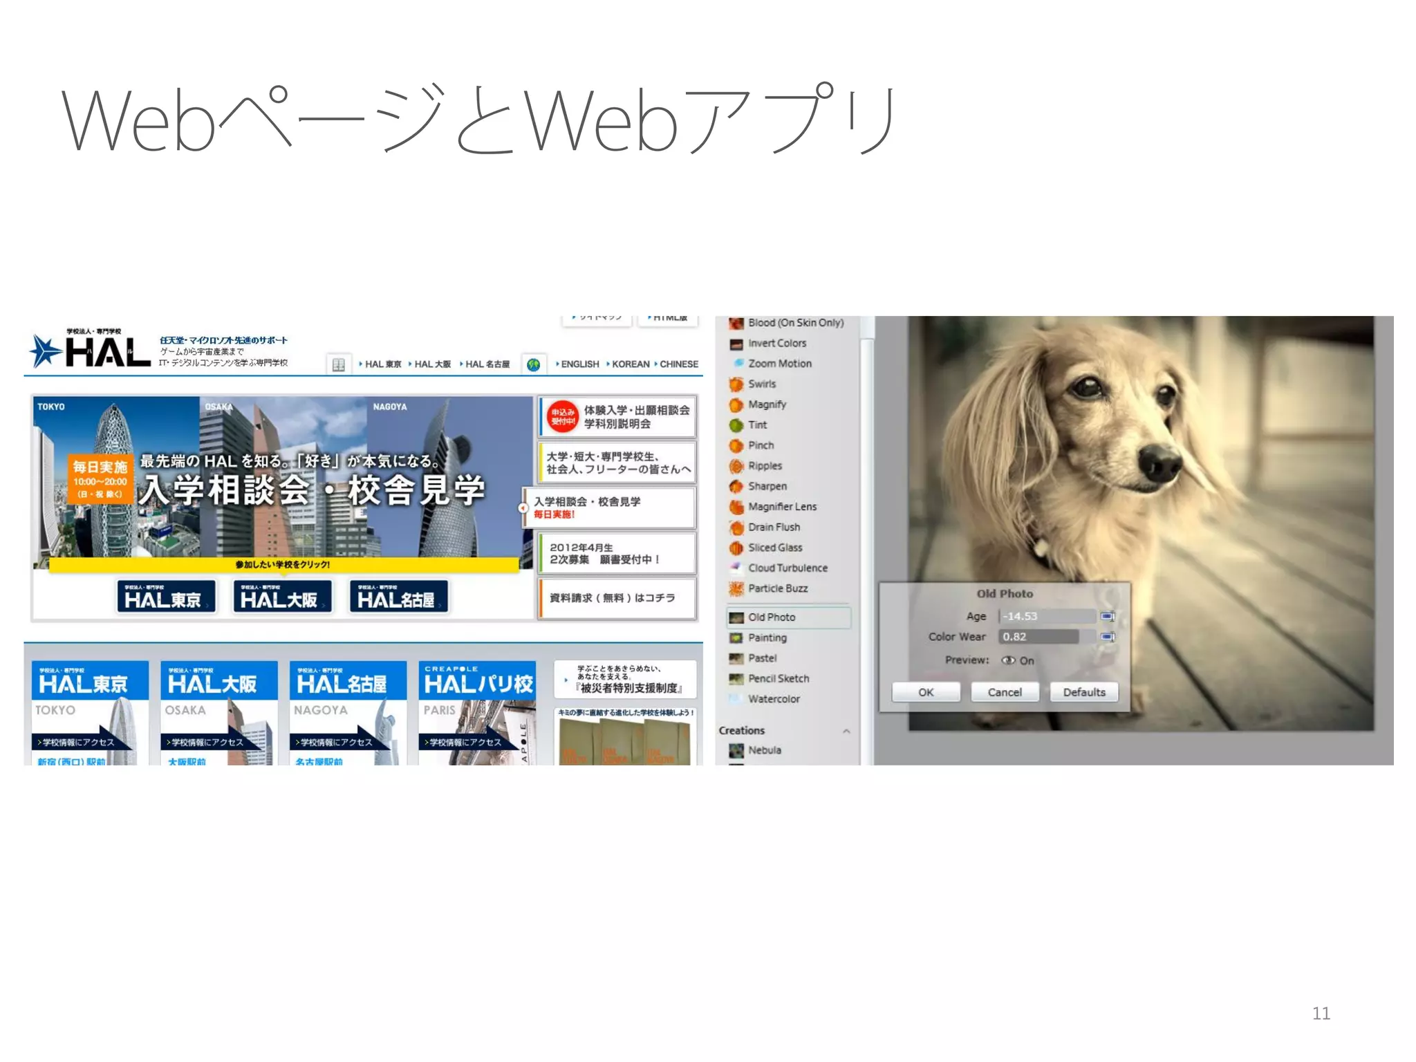Select the Swirls effect icon
1416x1062 pixels.
736,384
